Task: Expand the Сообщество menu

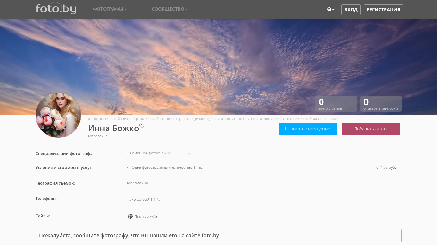Action: (x=170, y=9)
